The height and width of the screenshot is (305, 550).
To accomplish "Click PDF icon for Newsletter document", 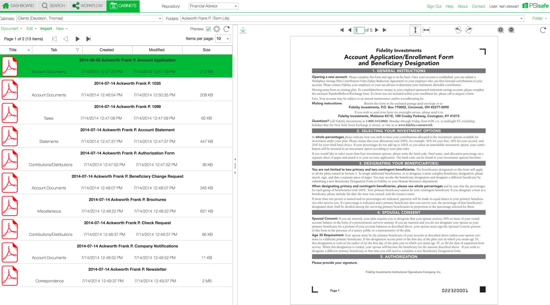I will (10, 276).
